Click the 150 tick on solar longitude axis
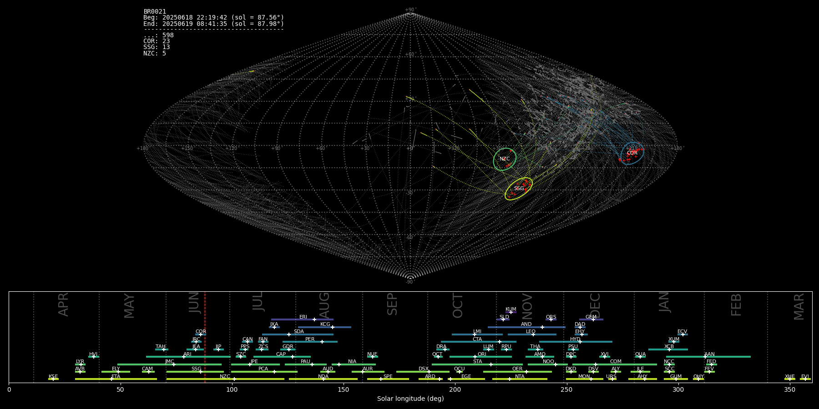This screenshot has width=819, height=409. [x=344, y=389]
